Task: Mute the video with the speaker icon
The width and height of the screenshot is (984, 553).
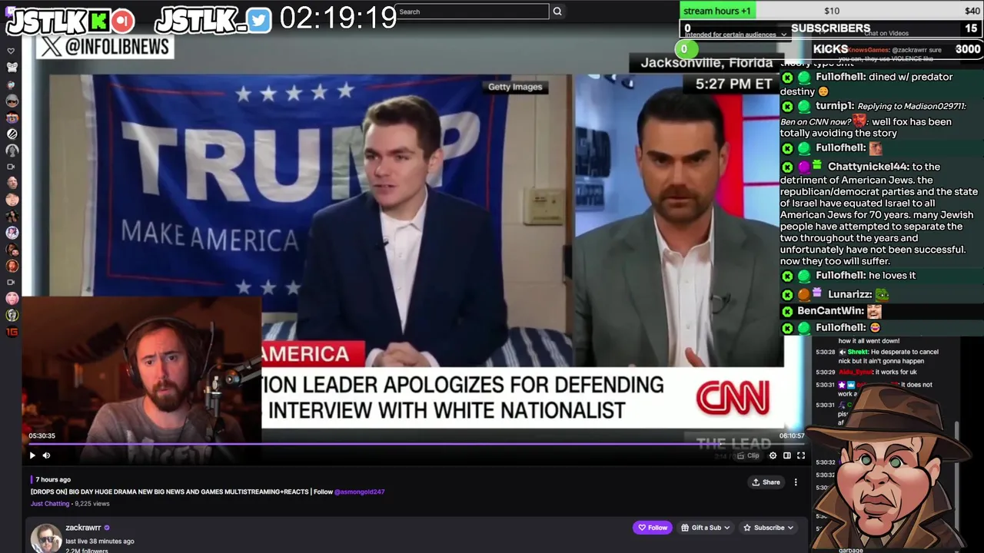Action: coord(46,455)
